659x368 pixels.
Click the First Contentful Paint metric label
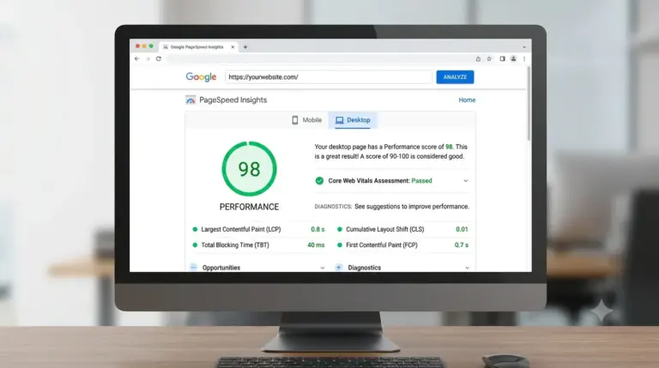click(x=382, y=245)
